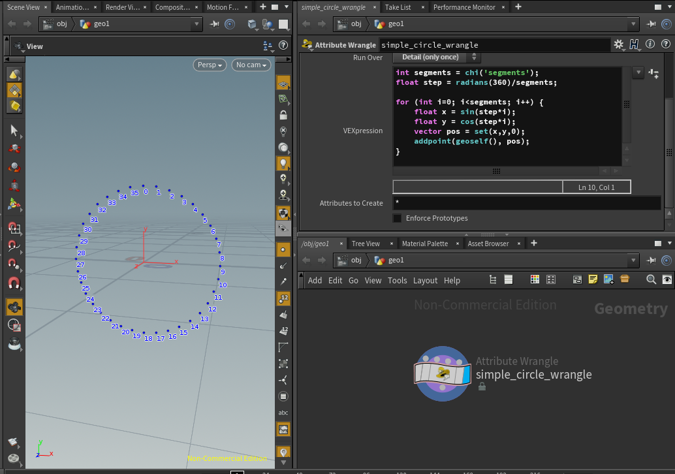675x474 pixels.
Task: Open parameter gear menu
Action: (619, 44)
